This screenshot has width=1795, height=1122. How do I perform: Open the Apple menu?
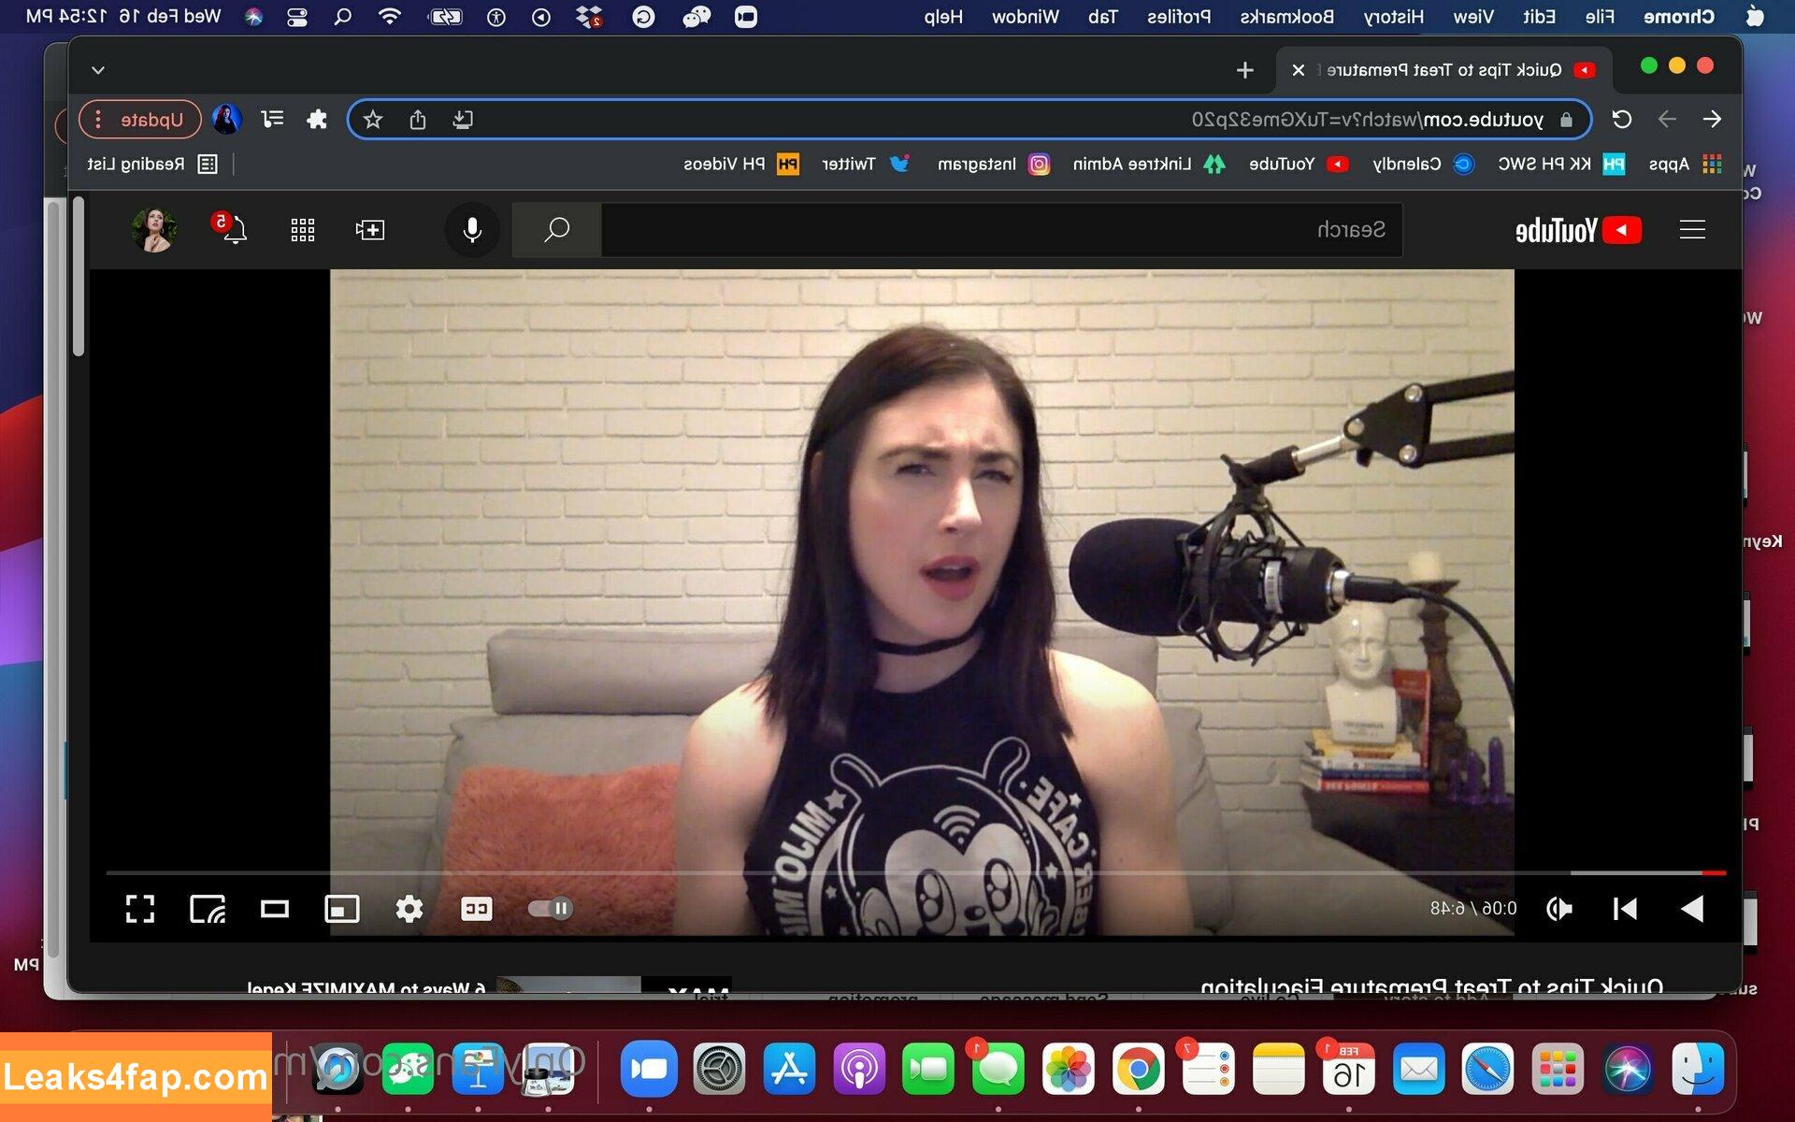tap(1755, 17)
